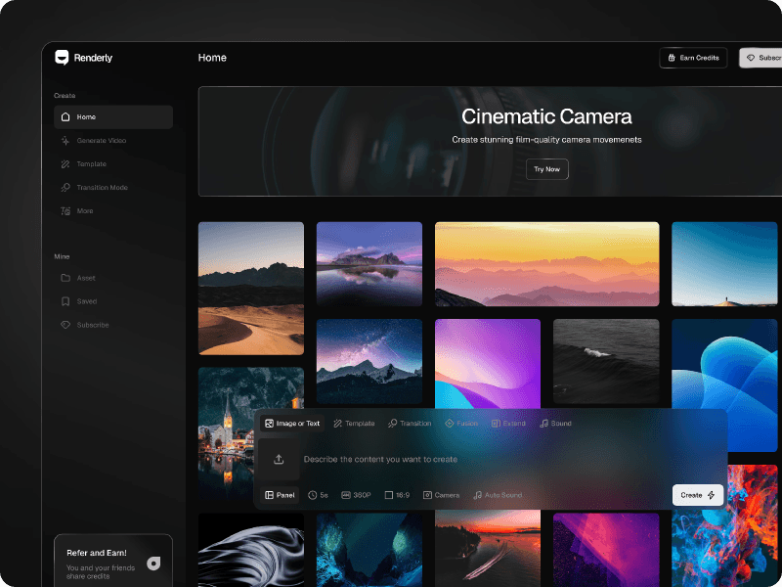Image resolution: width=782 pixels, height=587 pixels.
Task: Click the Refer and Earn card
Action: [x=113, y=561]
